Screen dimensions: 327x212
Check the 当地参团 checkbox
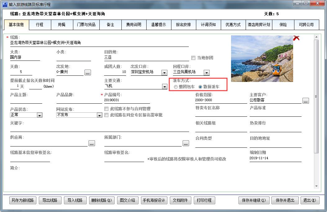pos(193,58)
